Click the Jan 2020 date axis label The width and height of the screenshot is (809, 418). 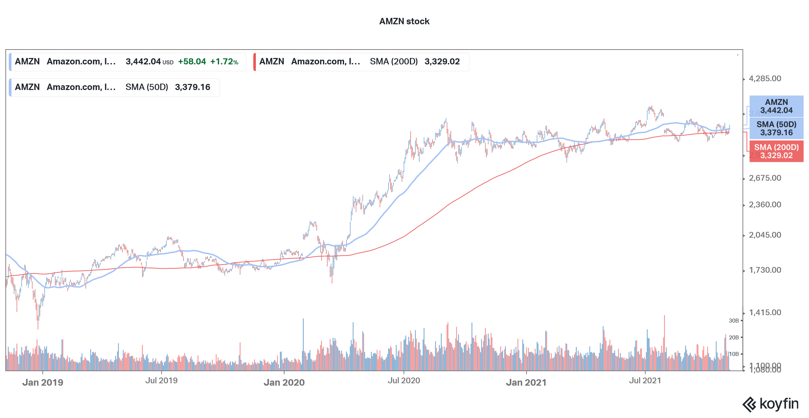click(x=284, y=382)
